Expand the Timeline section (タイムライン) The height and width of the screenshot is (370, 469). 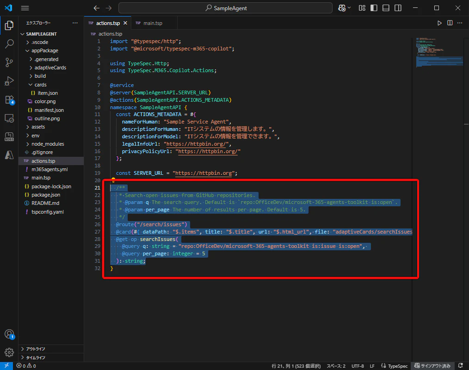click(51, 358)
